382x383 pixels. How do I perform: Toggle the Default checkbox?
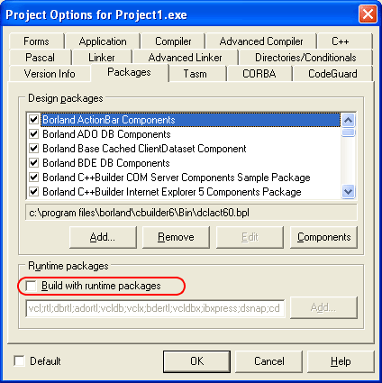pos(19,360)
